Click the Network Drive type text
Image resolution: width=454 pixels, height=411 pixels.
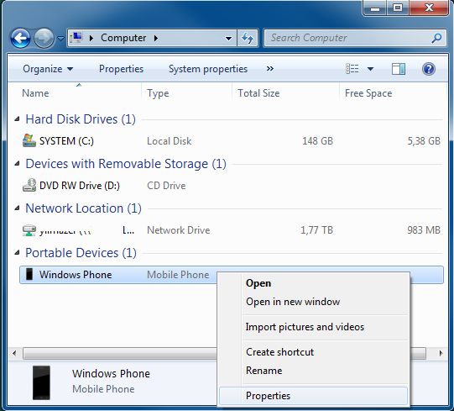(179, 230)
